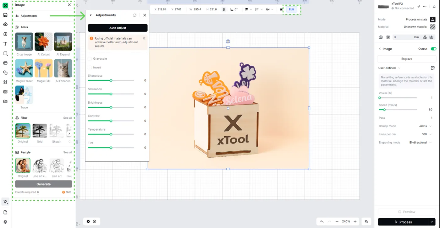Click the Edit button in toolbar
The image size is (440, 228).
(x=292, y=9)
